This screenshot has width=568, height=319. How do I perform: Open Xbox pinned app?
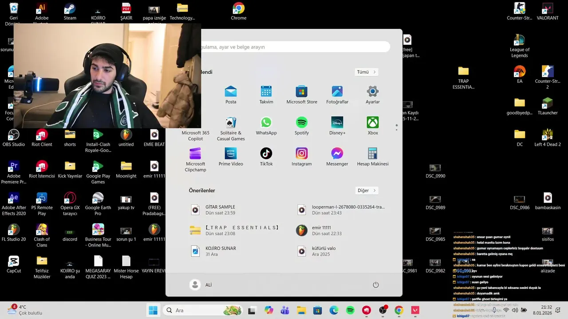coord(373,126)
